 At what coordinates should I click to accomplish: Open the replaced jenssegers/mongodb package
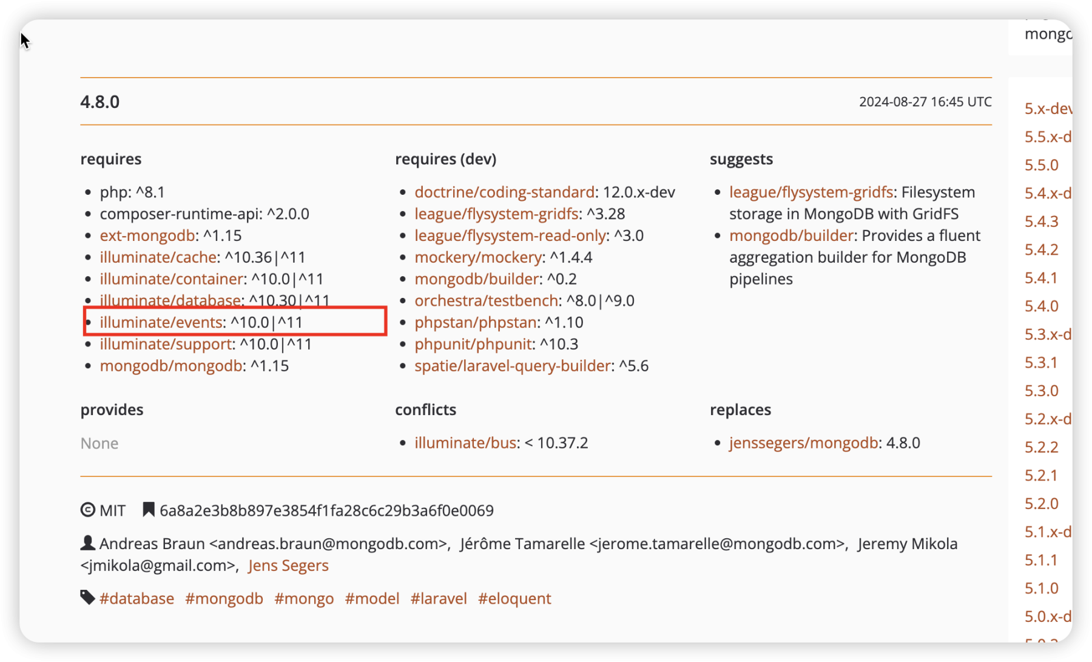pos(803,443)
